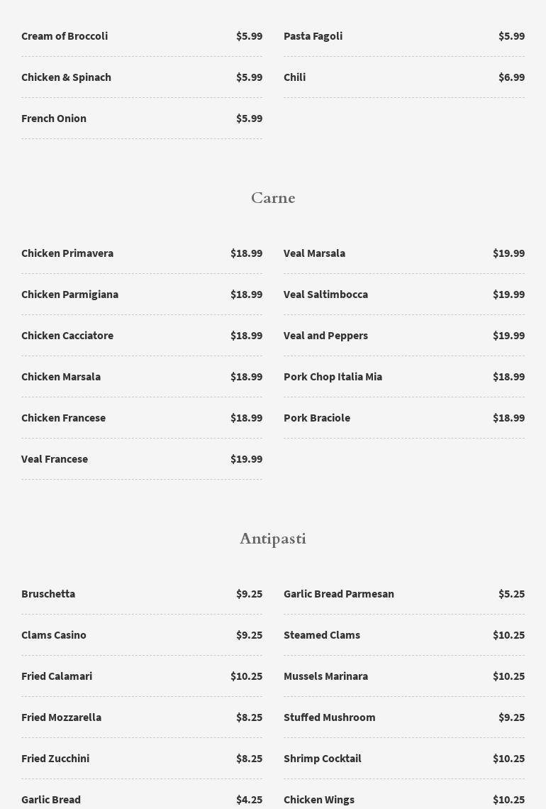Select the Pork Braciole dish

(317, 418)
